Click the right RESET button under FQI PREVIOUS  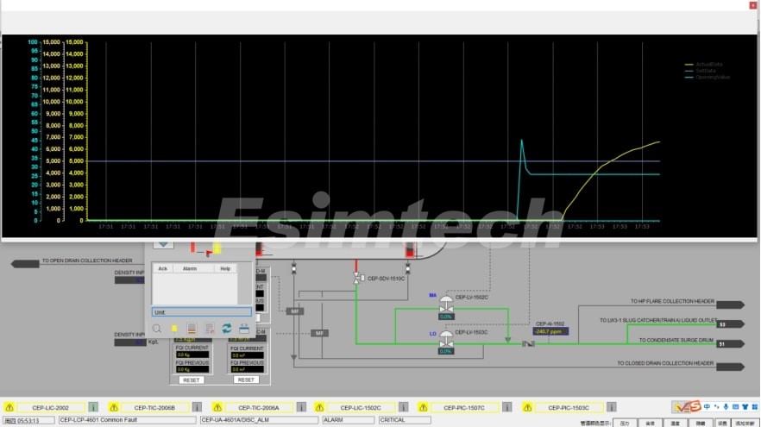point(246,380)
